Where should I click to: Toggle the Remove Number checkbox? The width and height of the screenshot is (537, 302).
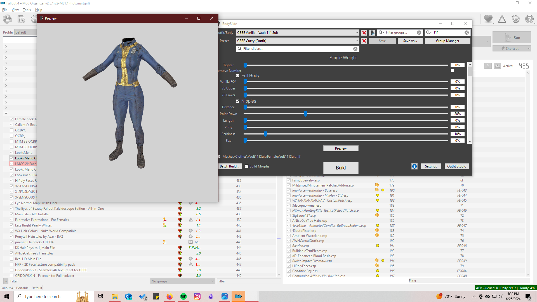[452, 71]
